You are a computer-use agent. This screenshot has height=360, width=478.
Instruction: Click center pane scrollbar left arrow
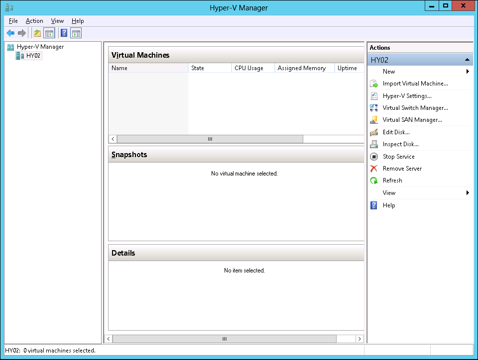(108, 339)
